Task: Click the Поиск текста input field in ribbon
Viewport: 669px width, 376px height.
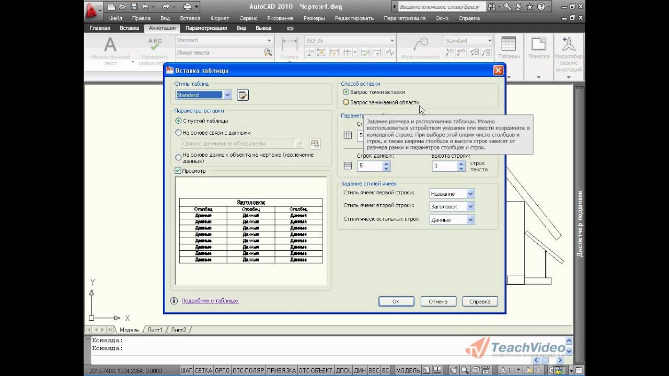Action: (219, 52)
